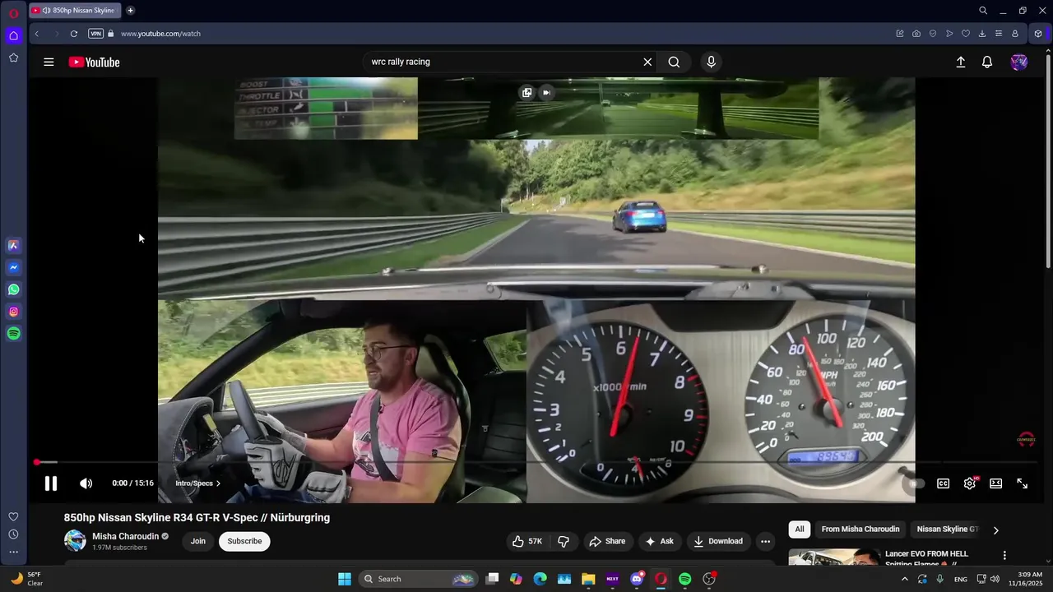Clear the search box with the X
1053x592 pixels.
pos(647,62)
